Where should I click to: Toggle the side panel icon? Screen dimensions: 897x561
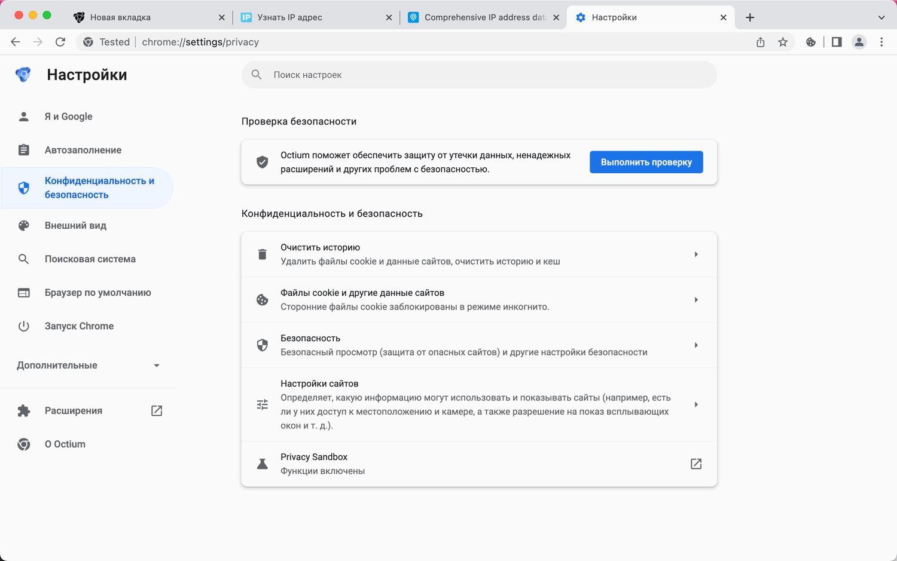837,42
